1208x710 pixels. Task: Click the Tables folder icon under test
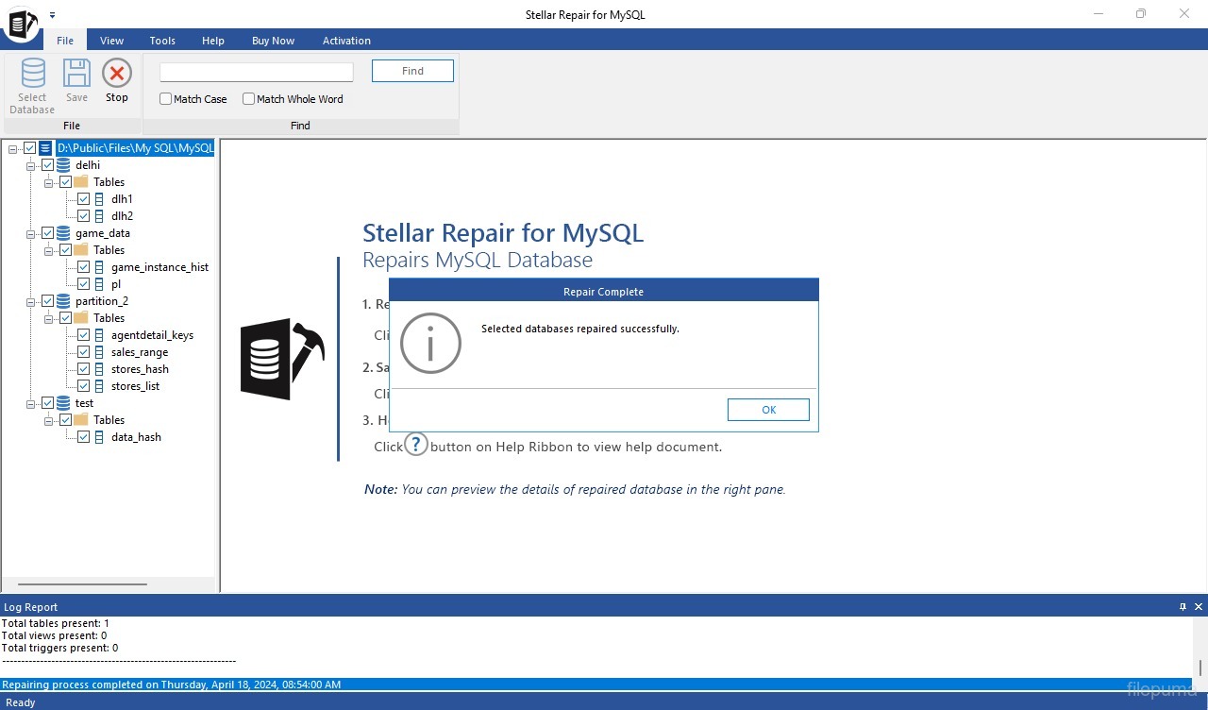coord(81,420)
